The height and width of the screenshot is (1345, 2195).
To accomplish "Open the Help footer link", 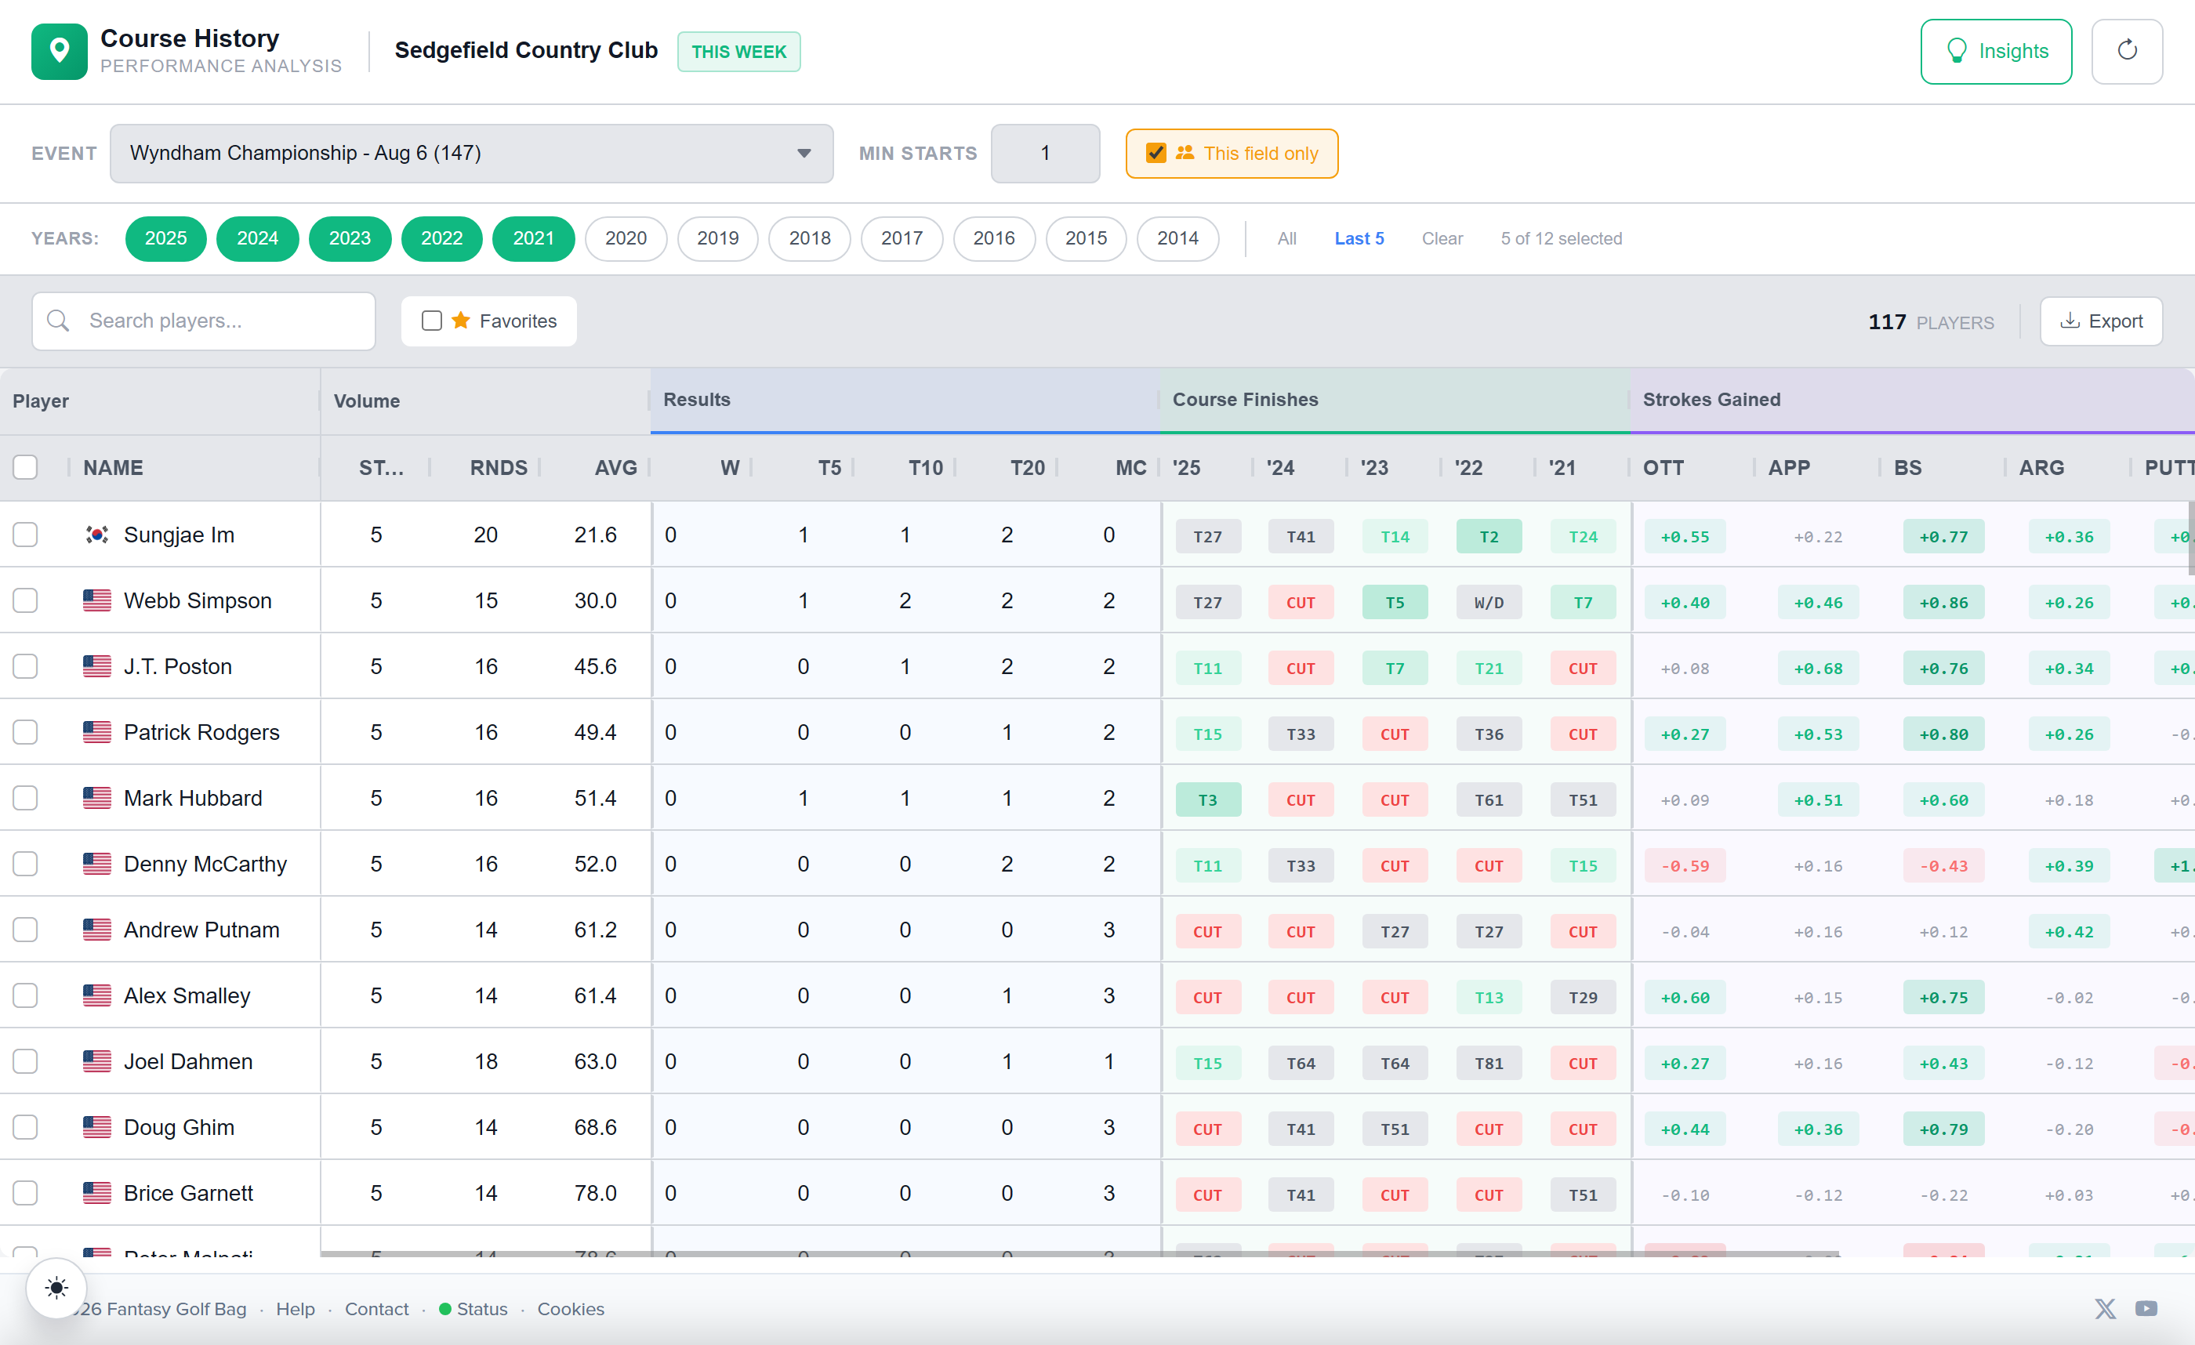I will click(x=295, y=1308).
